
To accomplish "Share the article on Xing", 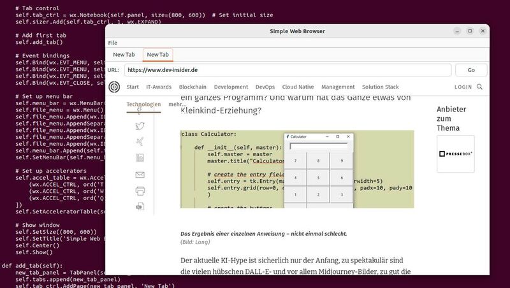I will (x=140, y=141).
